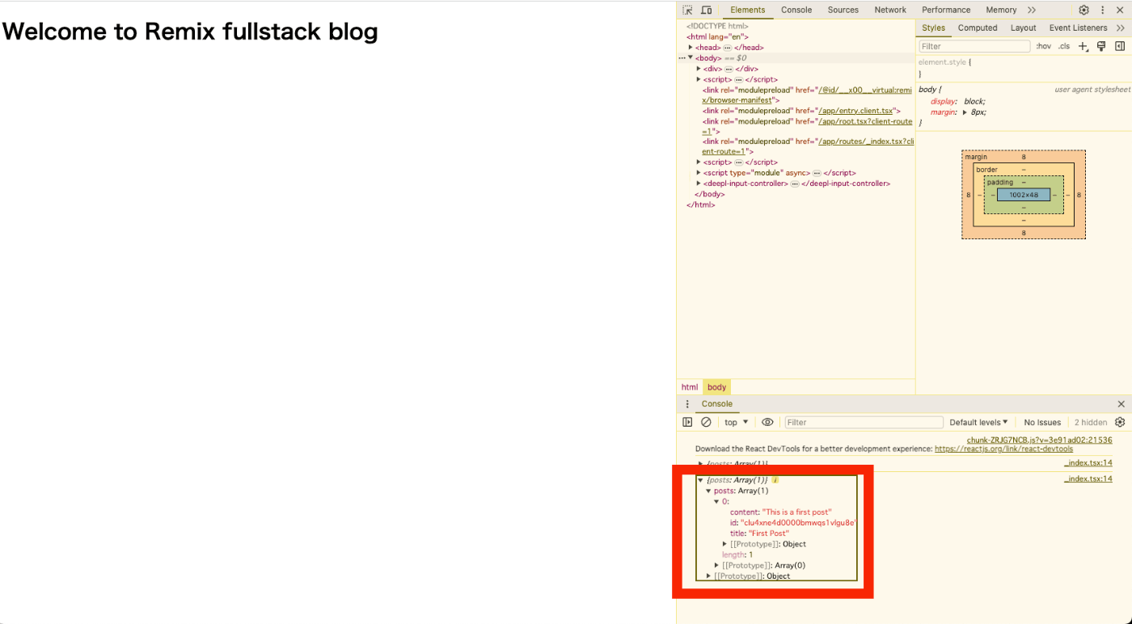Expand the script type="module" node

699,173
